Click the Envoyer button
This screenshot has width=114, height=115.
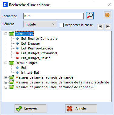point(30,109)
